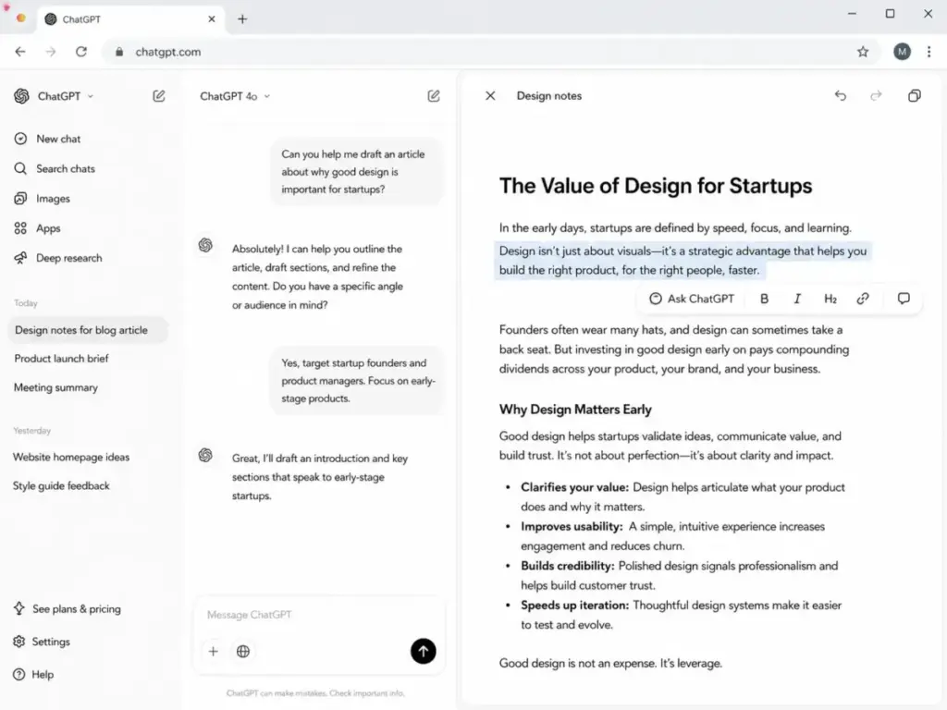
Task: Expand the ChatGPT sidebar dropdown chevron
Action: [91, 96]
